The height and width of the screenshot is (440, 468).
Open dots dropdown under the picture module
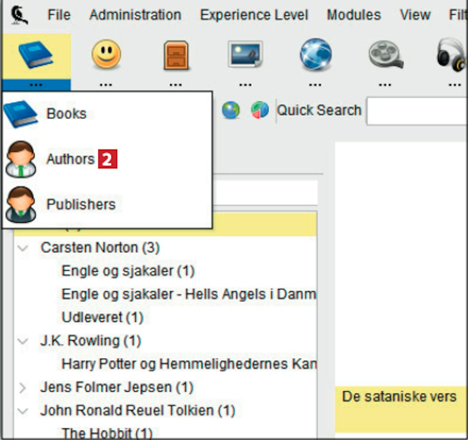point(246,85)
